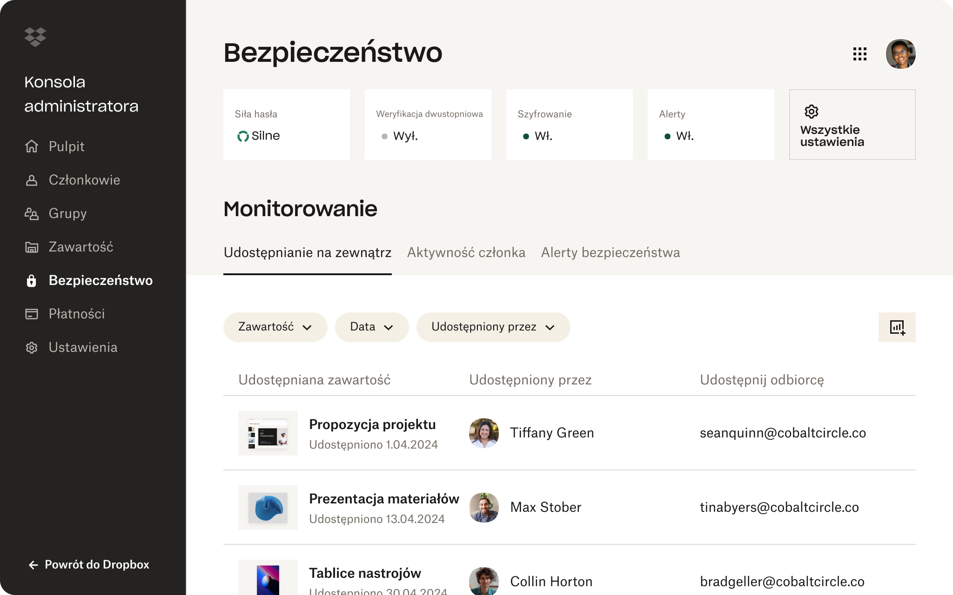Click the Bezpieczeństwo lock icon

(x=32, y=280)
